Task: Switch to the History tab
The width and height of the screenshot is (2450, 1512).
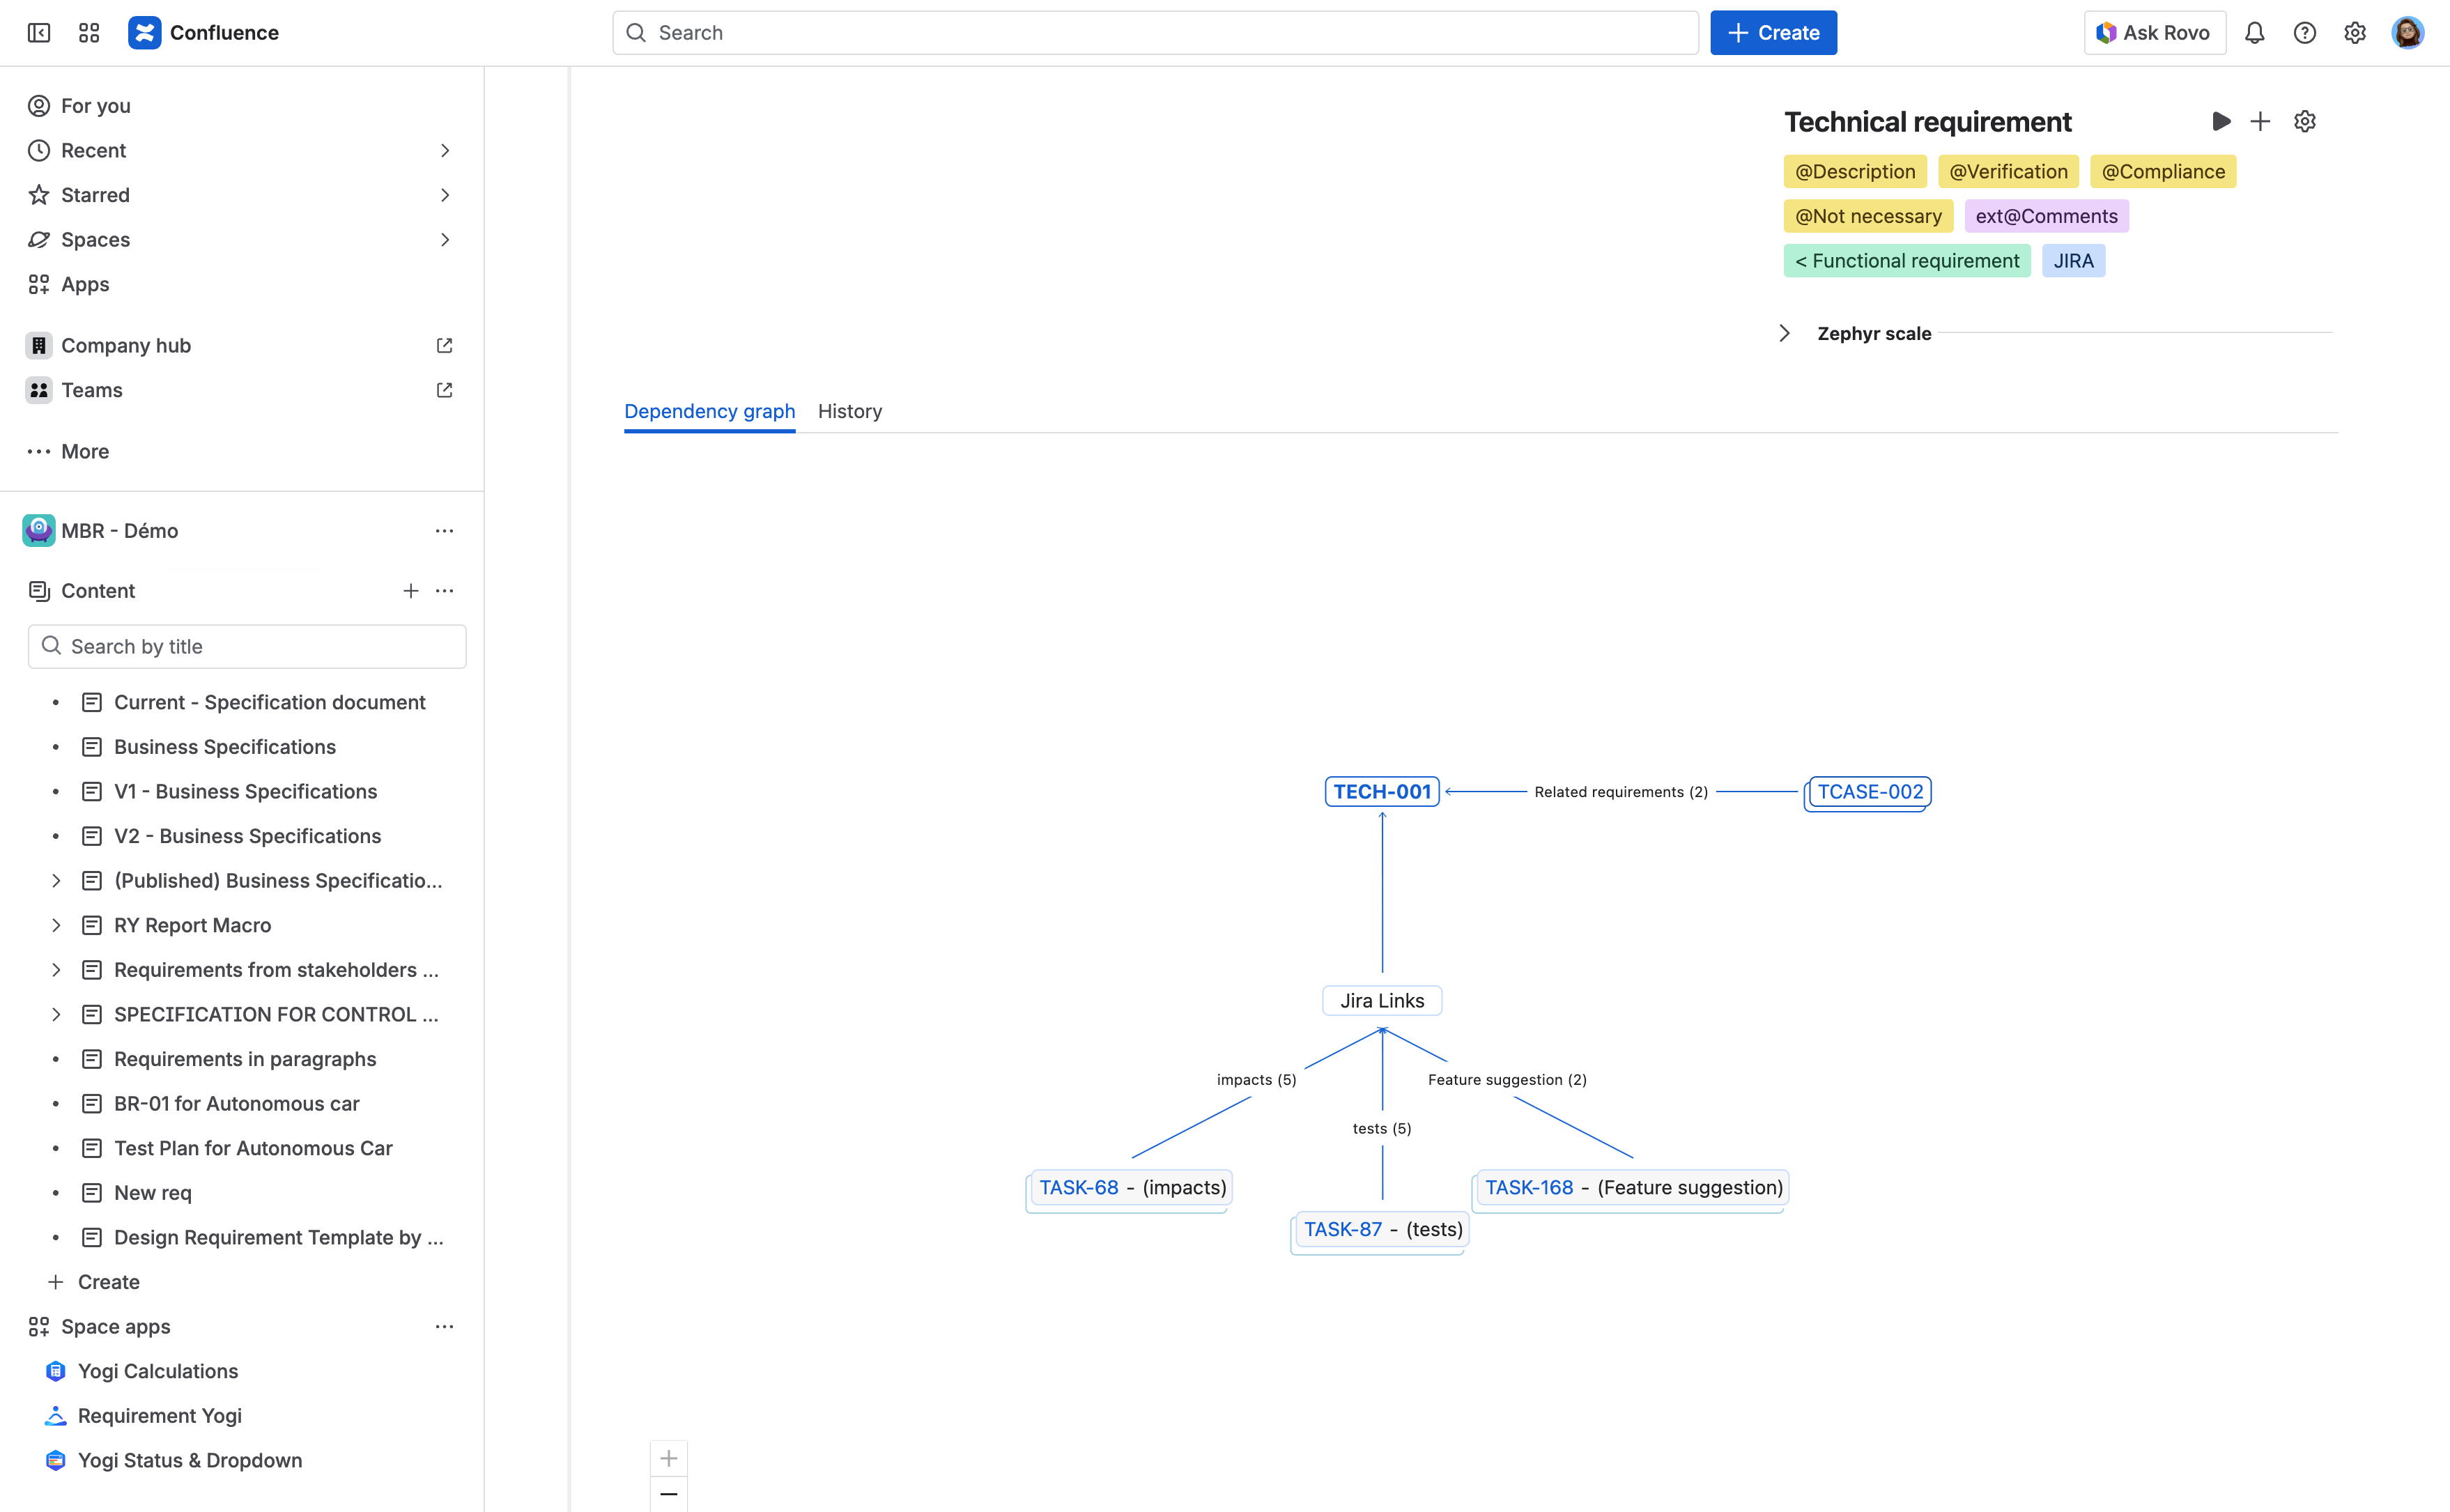Action: [850, 411]
